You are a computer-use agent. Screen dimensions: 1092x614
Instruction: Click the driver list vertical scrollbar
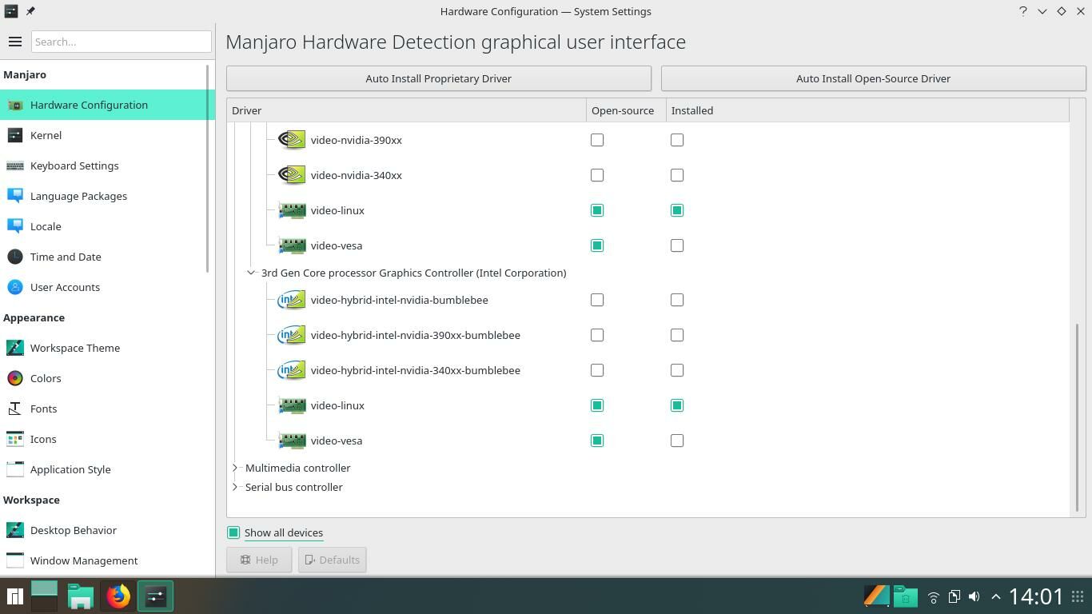click(1077, 417)
